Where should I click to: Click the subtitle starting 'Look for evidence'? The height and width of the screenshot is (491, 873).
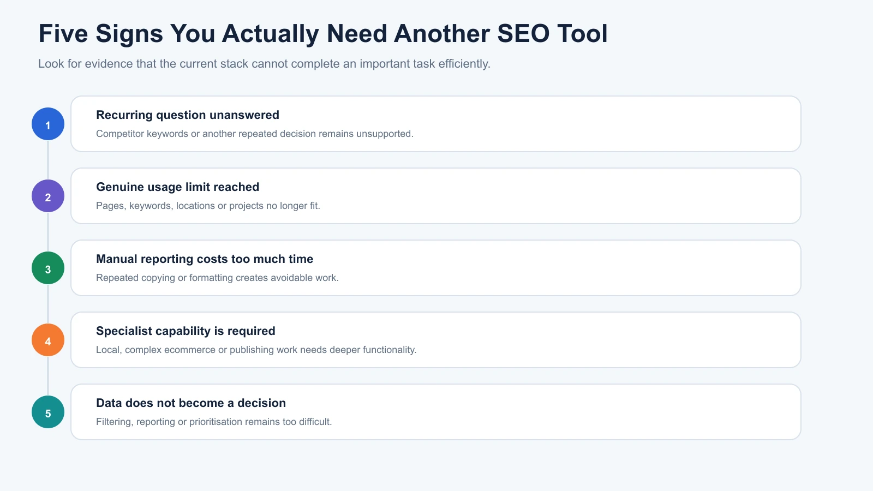click(x=264, y=64)
